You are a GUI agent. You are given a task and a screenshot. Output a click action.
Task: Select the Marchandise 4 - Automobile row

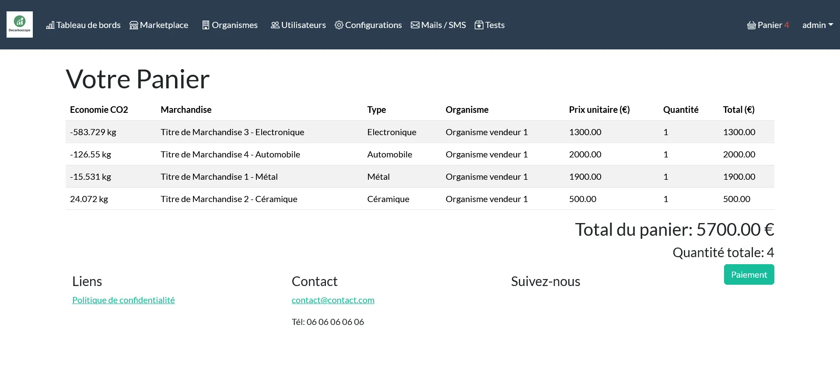[230, 154]
